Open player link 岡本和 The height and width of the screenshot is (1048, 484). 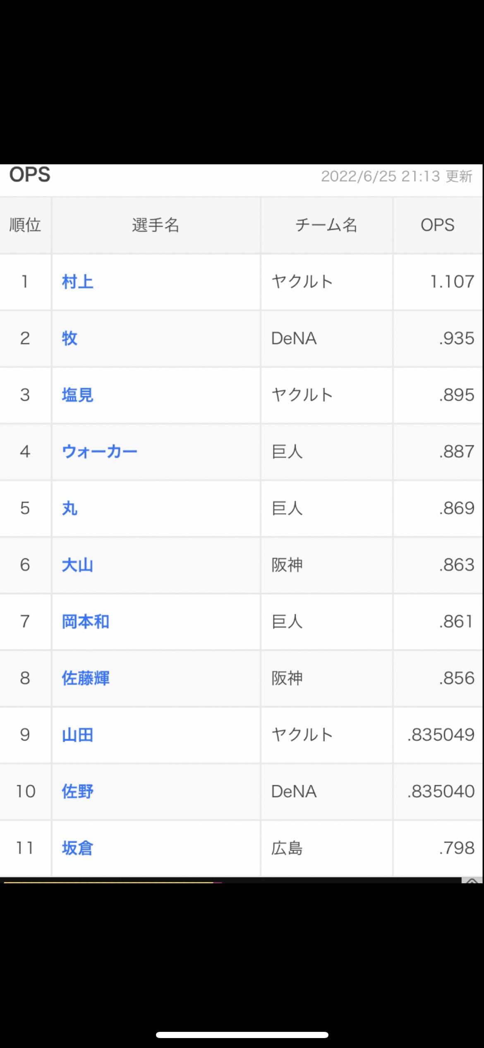[85, 622]
